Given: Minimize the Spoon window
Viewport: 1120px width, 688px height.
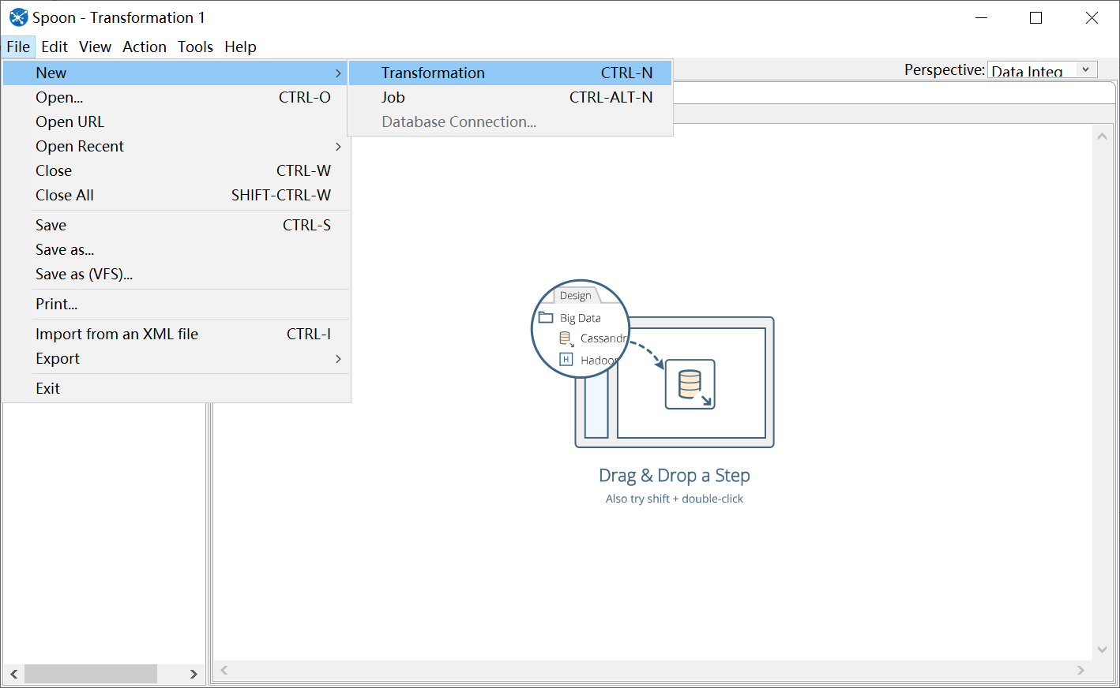Looking at the screenshot, I should (x=981, y=17).
